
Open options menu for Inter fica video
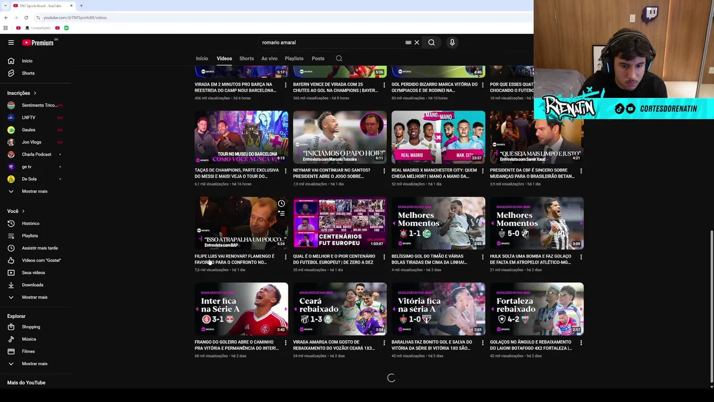[286, 343]
